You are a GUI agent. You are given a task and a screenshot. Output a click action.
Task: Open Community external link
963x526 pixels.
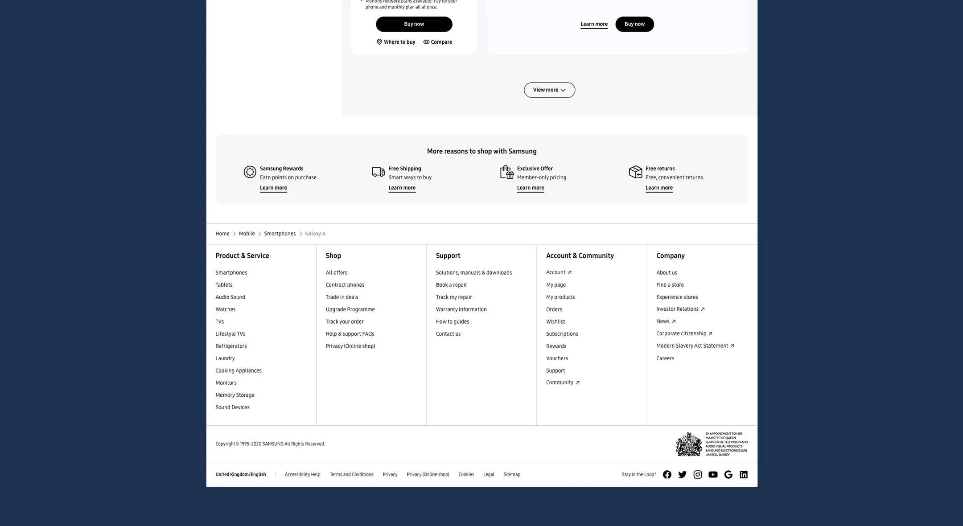click(x=563, y=382)
